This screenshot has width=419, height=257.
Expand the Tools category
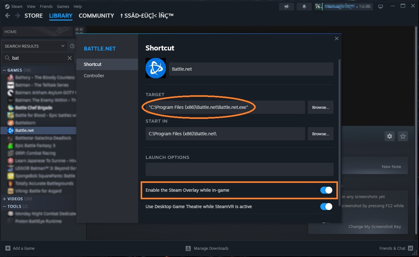coord(4,206)
